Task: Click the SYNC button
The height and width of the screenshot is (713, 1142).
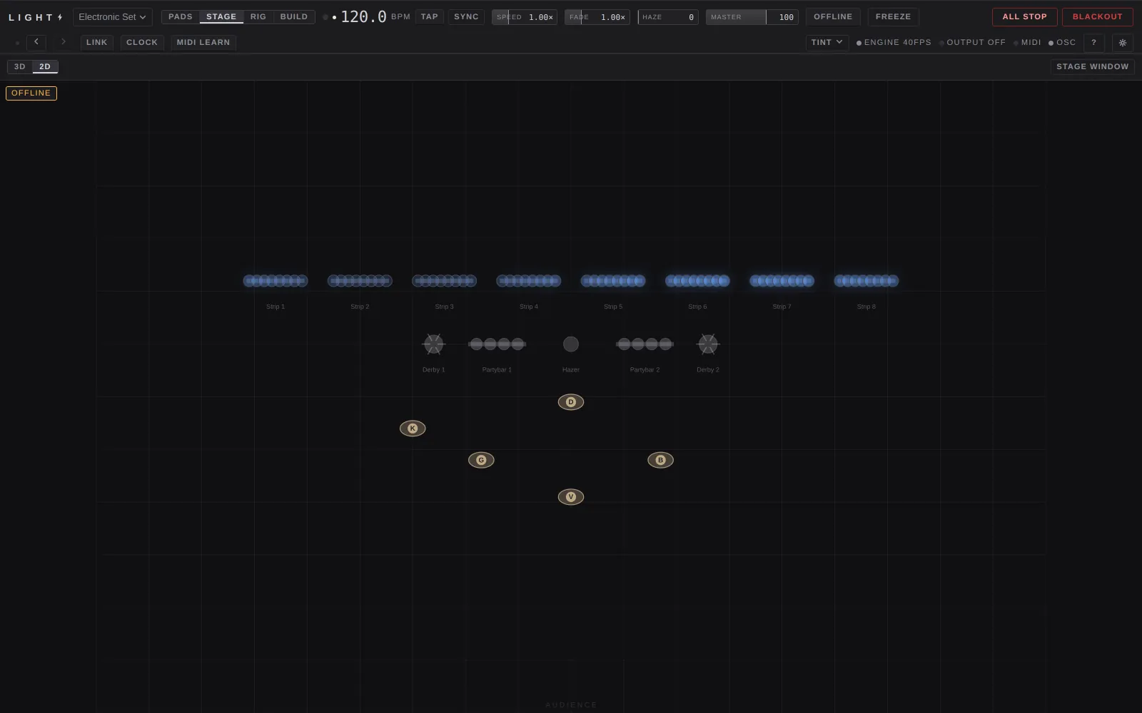Action: 467,16
